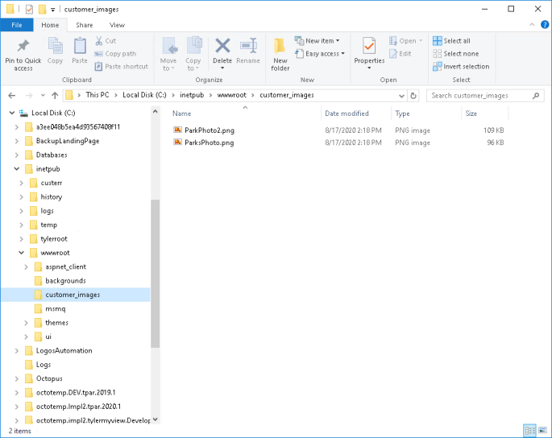Image resolution: width=552 pixels, height=438 pixels.
Task: Go up one folder level
Action: (53, 95)
